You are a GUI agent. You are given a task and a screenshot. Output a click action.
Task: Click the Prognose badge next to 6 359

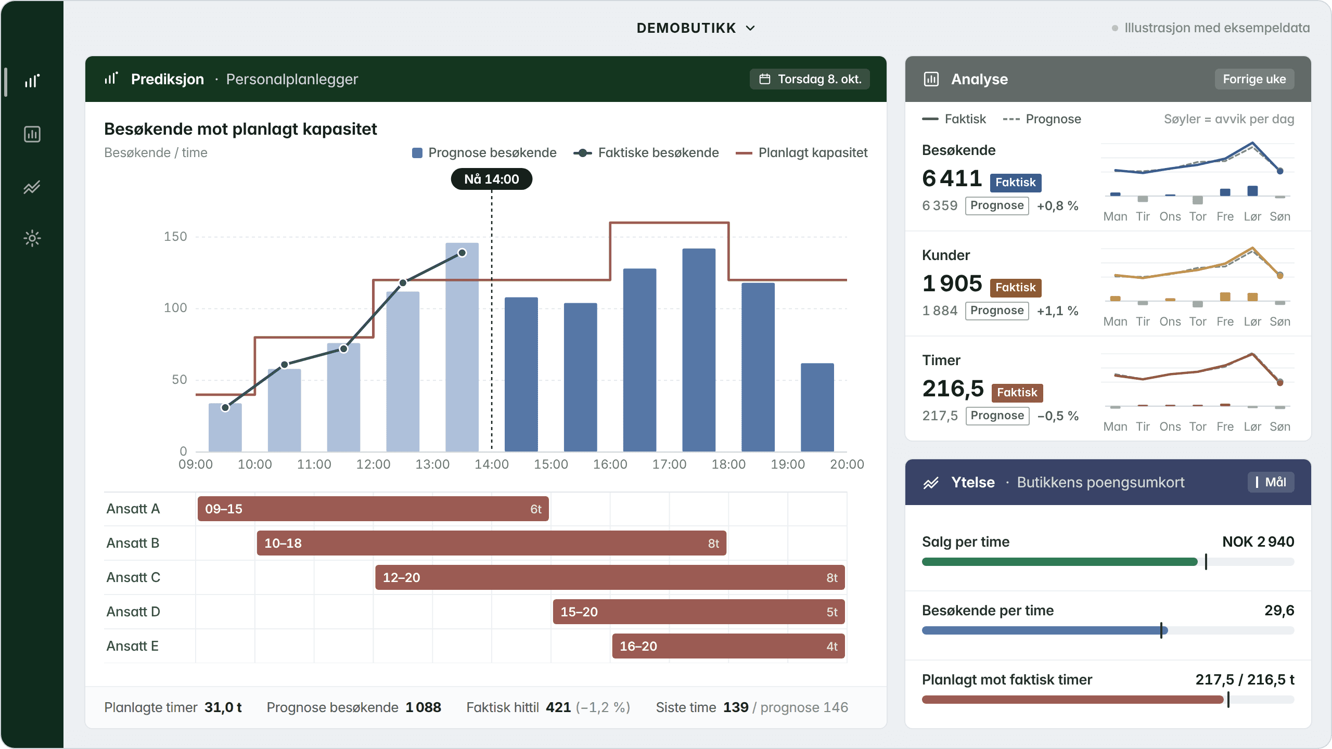tap(997, 205)
